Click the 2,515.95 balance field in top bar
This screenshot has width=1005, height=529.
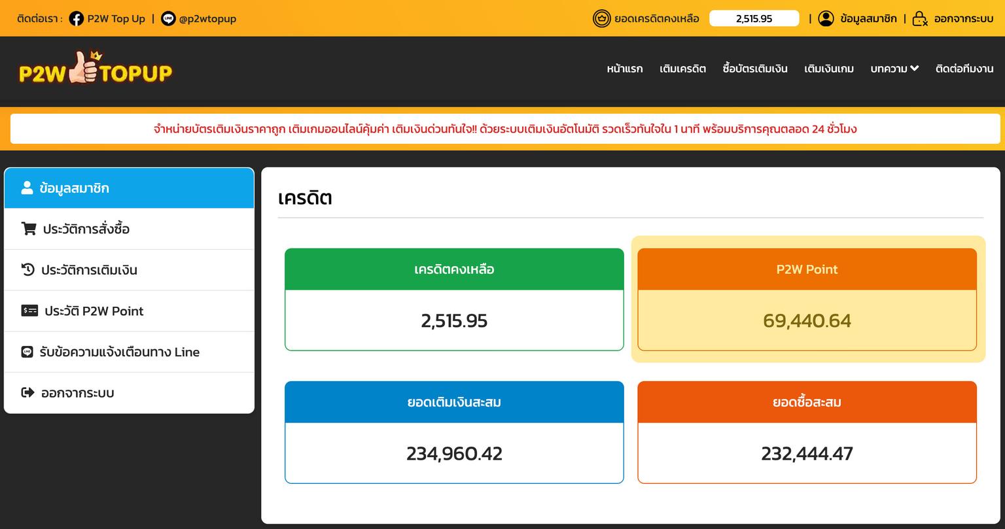click(x=754, y=18)
